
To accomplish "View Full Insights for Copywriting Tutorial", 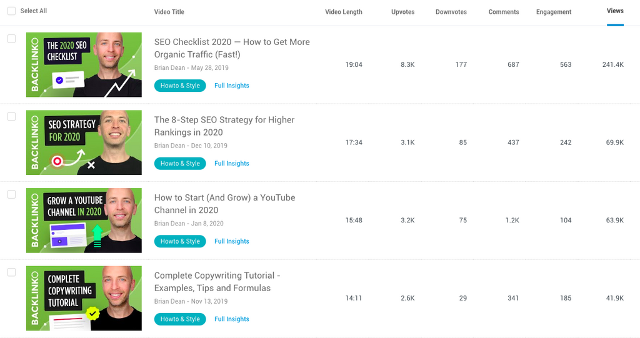I will tap(231, 319).
